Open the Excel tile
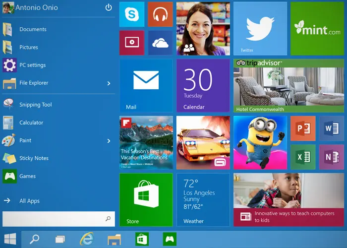Image resolution: width=347 pixels, height=248 pixels. (303, 157)
